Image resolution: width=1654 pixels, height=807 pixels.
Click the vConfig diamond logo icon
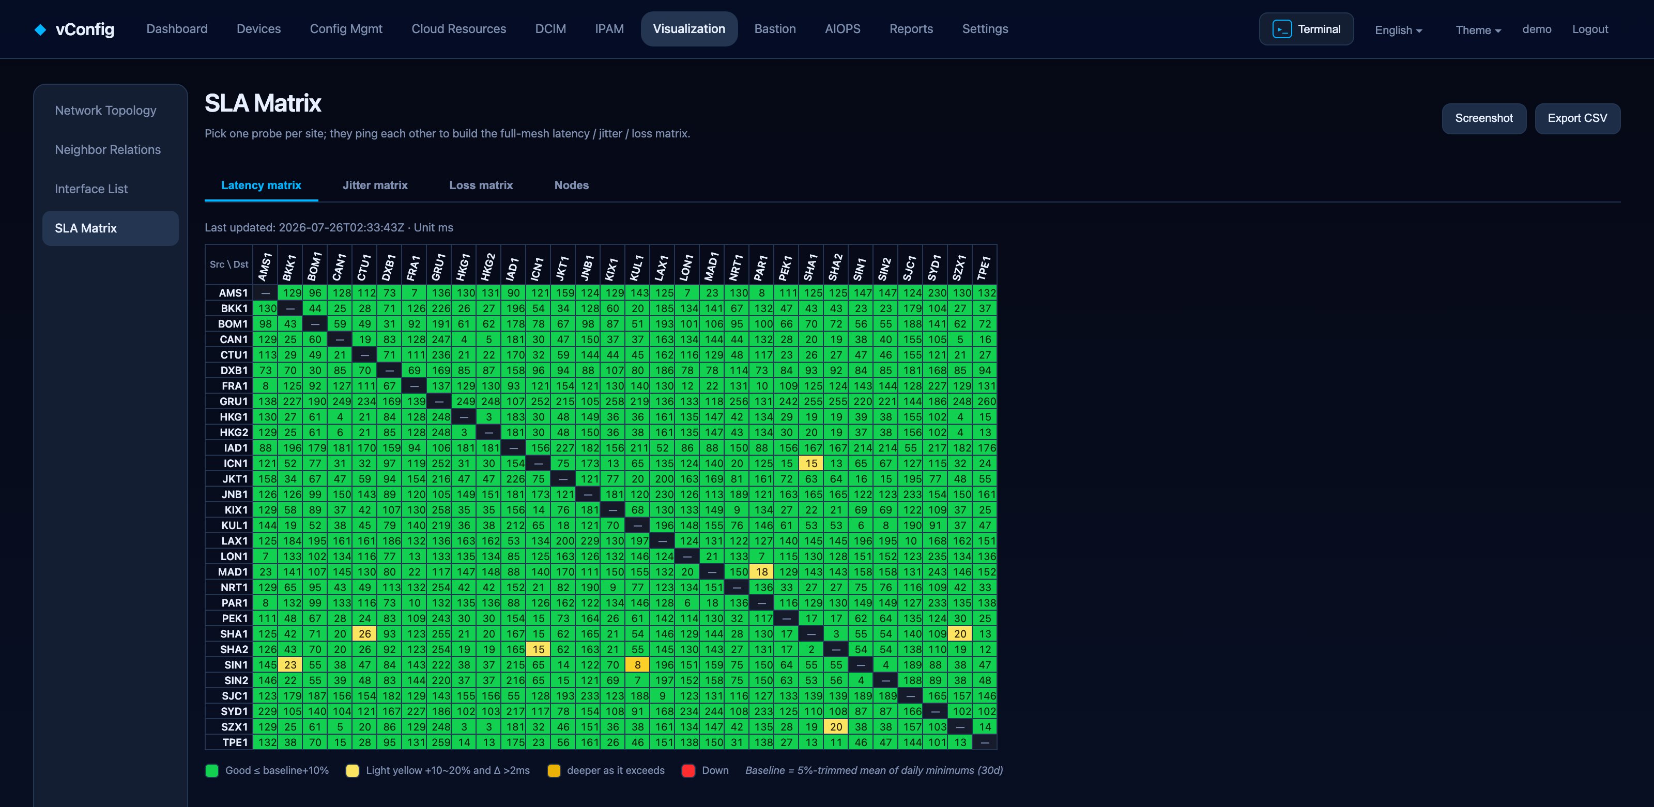pyautogui.click(x=40, y=29)
